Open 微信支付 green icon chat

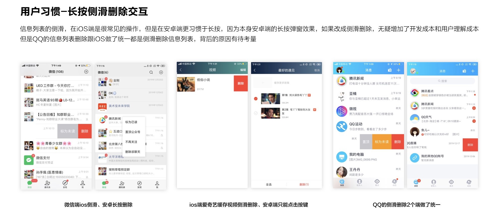click(x=56, y=160)
